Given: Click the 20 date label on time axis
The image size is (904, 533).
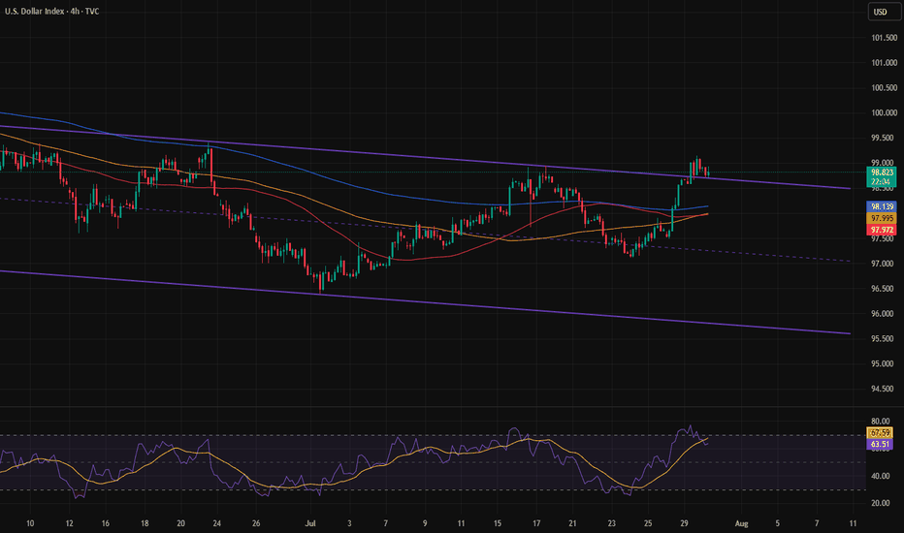Looking at the screenshot, I should pos(181,523).
